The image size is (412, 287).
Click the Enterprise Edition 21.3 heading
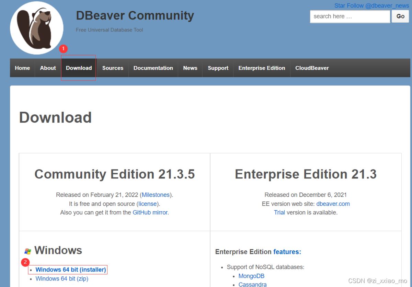coord(306,174)
